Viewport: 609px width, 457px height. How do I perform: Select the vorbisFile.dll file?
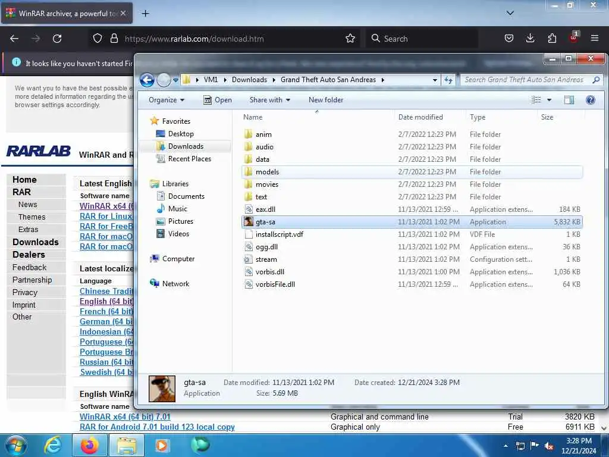coord(412,284)
